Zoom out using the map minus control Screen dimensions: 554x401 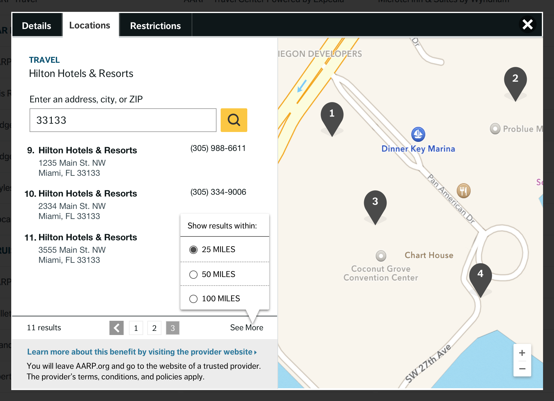(522, 368)
